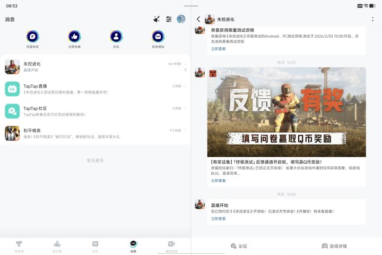Open the 游戏详情 game details button
The image size is (382, 255).
click(x=334, y=246)
